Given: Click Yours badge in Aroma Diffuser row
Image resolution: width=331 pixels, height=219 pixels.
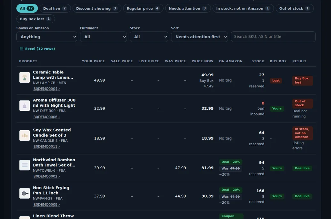Looking at the screenshot, I should [277, 109].
